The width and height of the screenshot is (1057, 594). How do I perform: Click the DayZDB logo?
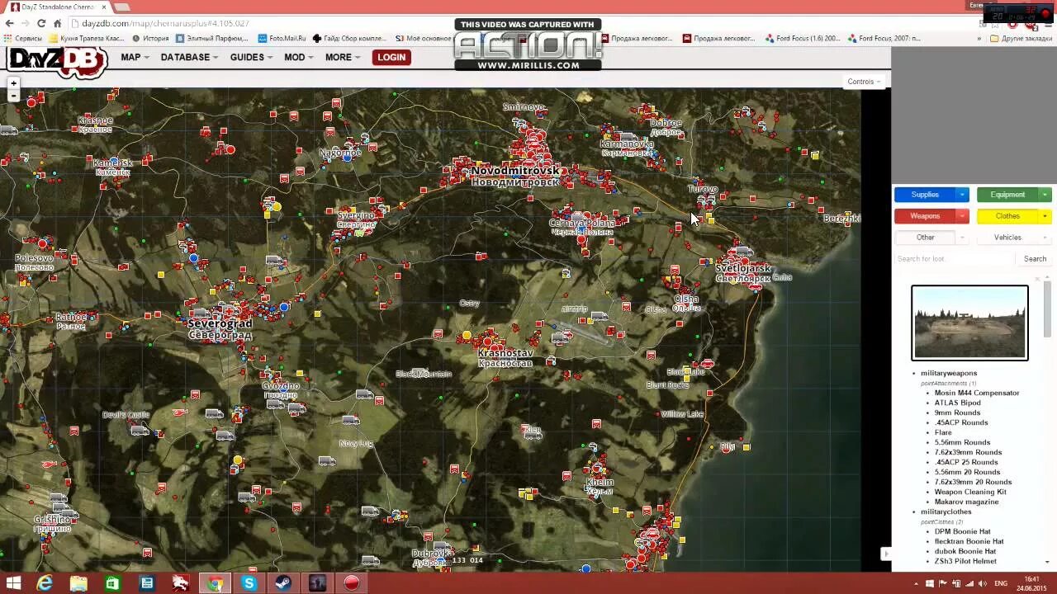pos(57,62)
